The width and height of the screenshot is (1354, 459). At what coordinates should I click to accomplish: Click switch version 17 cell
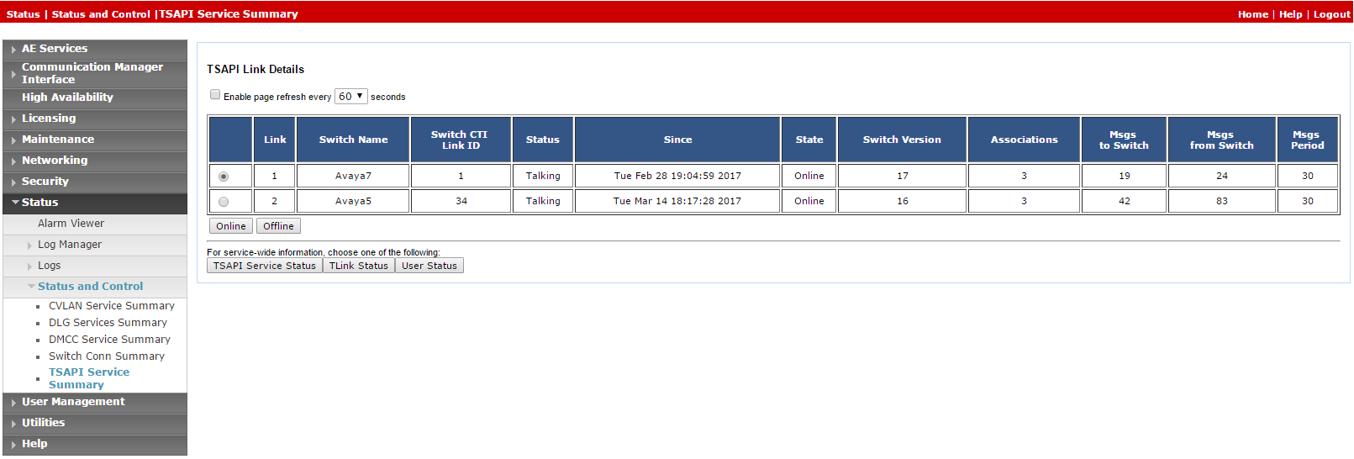(902, 176)
